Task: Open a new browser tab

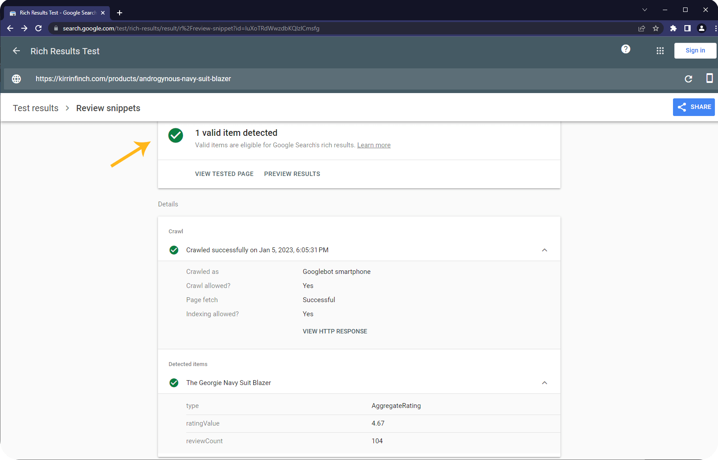Action: coord(120,13)
